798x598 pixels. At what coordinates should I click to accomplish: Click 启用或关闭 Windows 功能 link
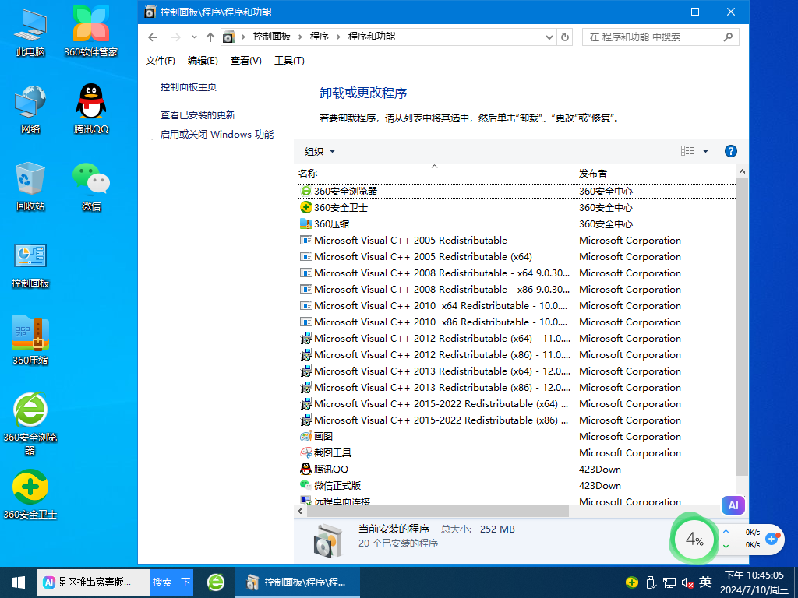217,134
